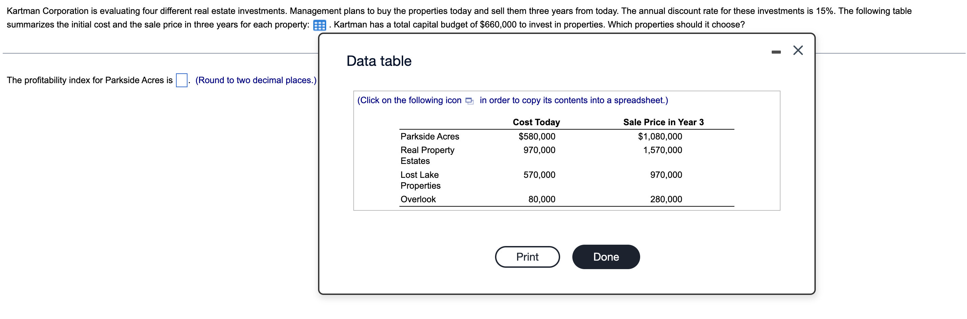Click the Data table heading
Image resolution: width=967 pixels, height=319 pixels.
coord(379,61)
